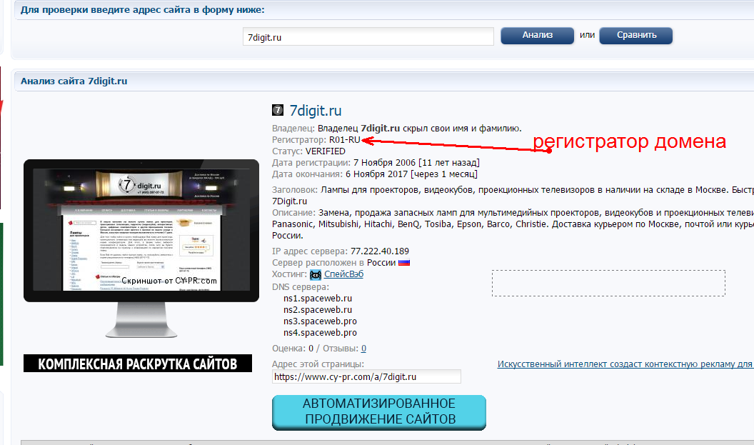Click the СпейсВэб hosting logo icon

pos(316,275)
